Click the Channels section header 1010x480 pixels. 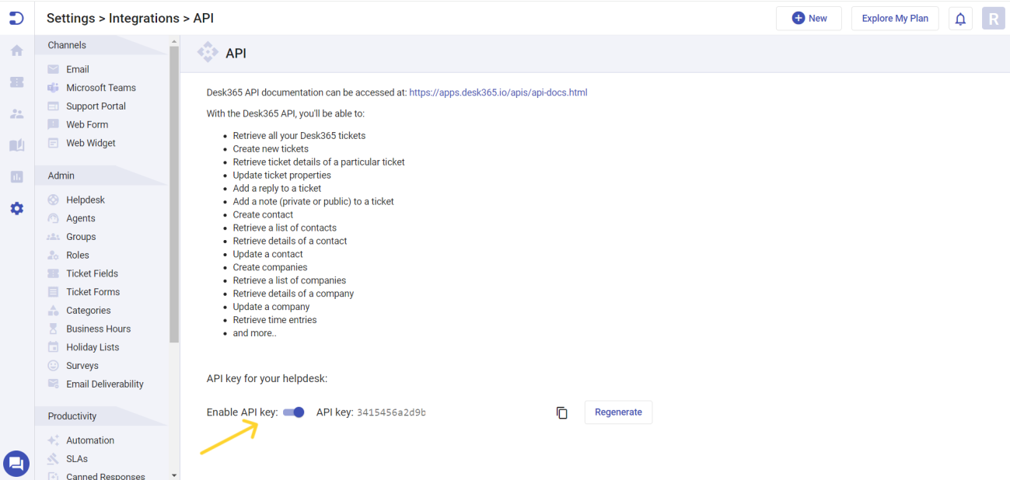101,45
